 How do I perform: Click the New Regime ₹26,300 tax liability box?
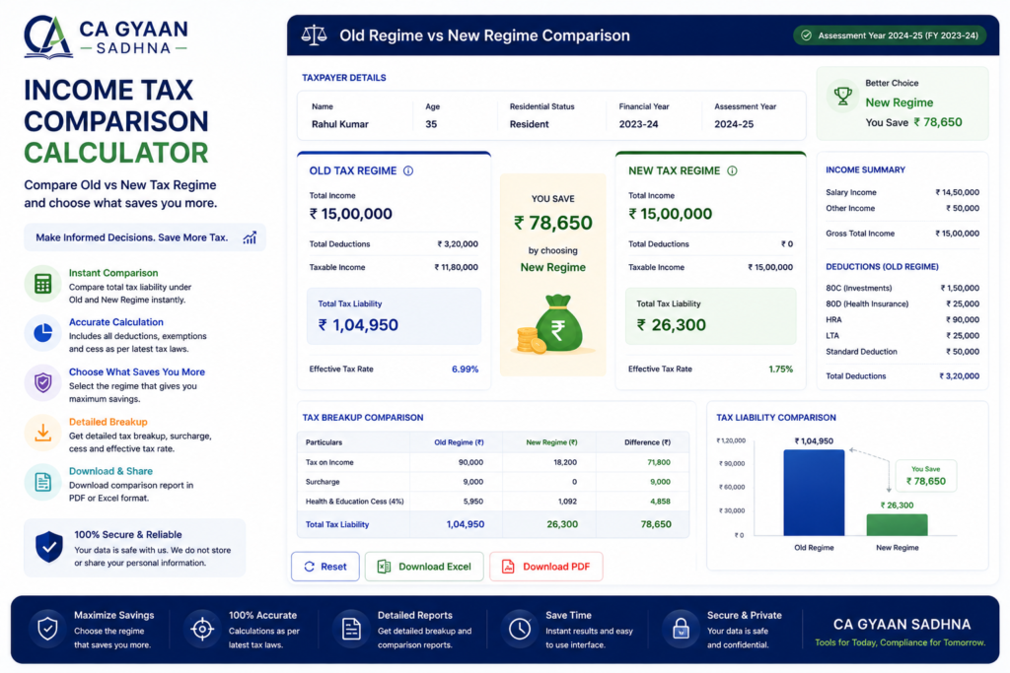point(710,316)
